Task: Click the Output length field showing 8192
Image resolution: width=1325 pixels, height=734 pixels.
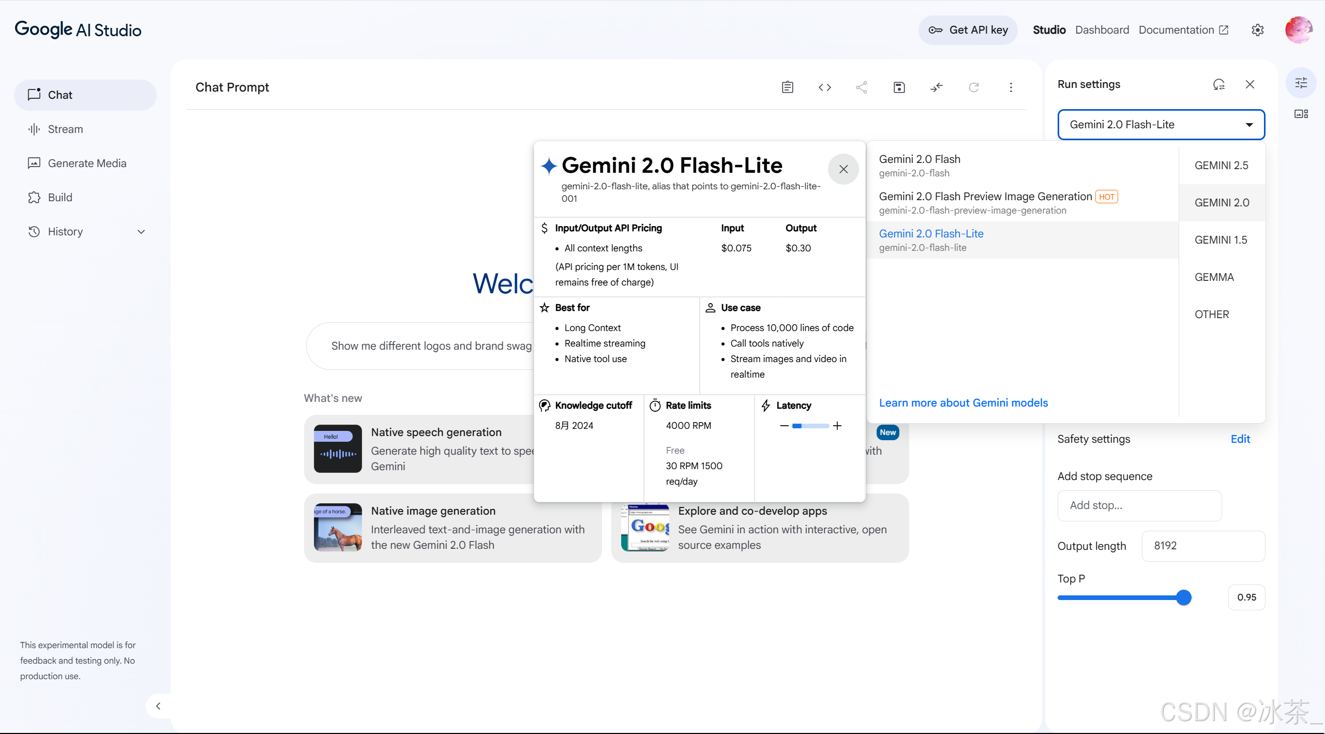Action: pyautogui.click(x=1203, y=546)
